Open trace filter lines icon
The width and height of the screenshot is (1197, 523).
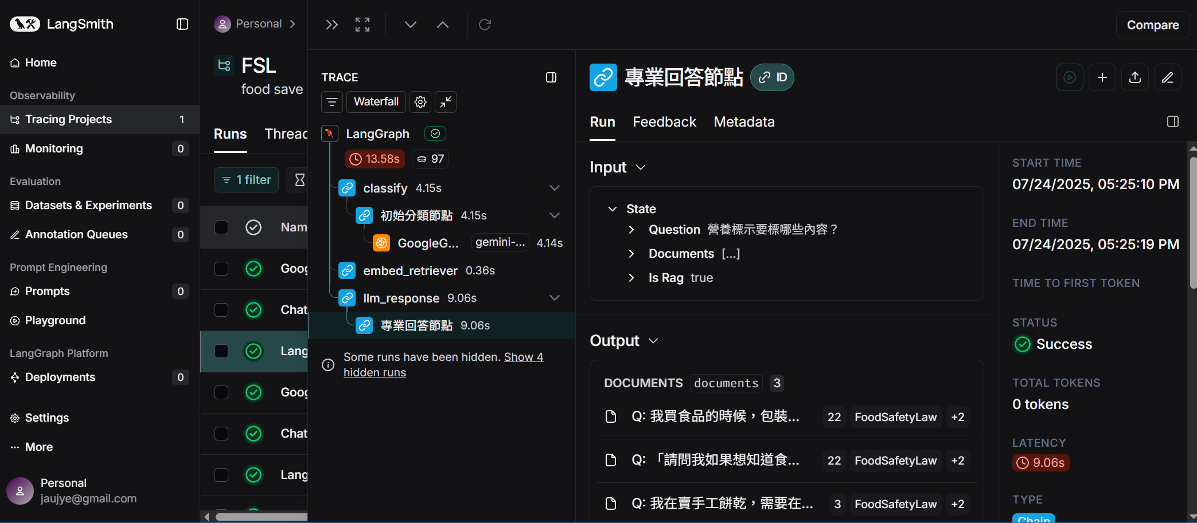pos(332,102)
